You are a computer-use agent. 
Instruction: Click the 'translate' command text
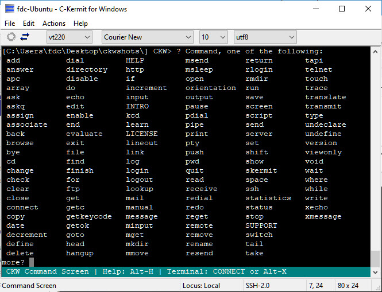pyautogui.click(x=326, y=97)
